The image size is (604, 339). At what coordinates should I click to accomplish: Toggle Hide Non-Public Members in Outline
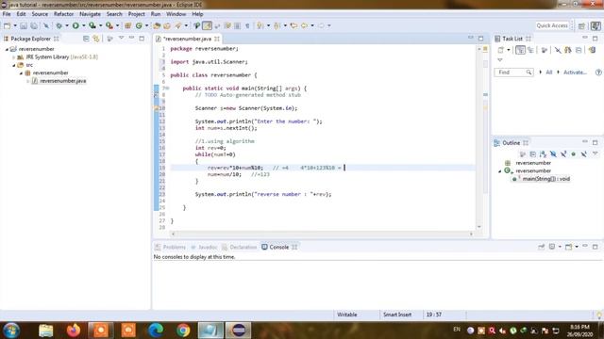pyautogui.click(x=574, y=154)
